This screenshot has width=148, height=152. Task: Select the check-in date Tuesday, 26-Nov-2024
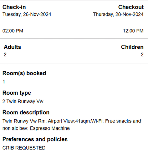pyautogui.click(x=27, y=15)
